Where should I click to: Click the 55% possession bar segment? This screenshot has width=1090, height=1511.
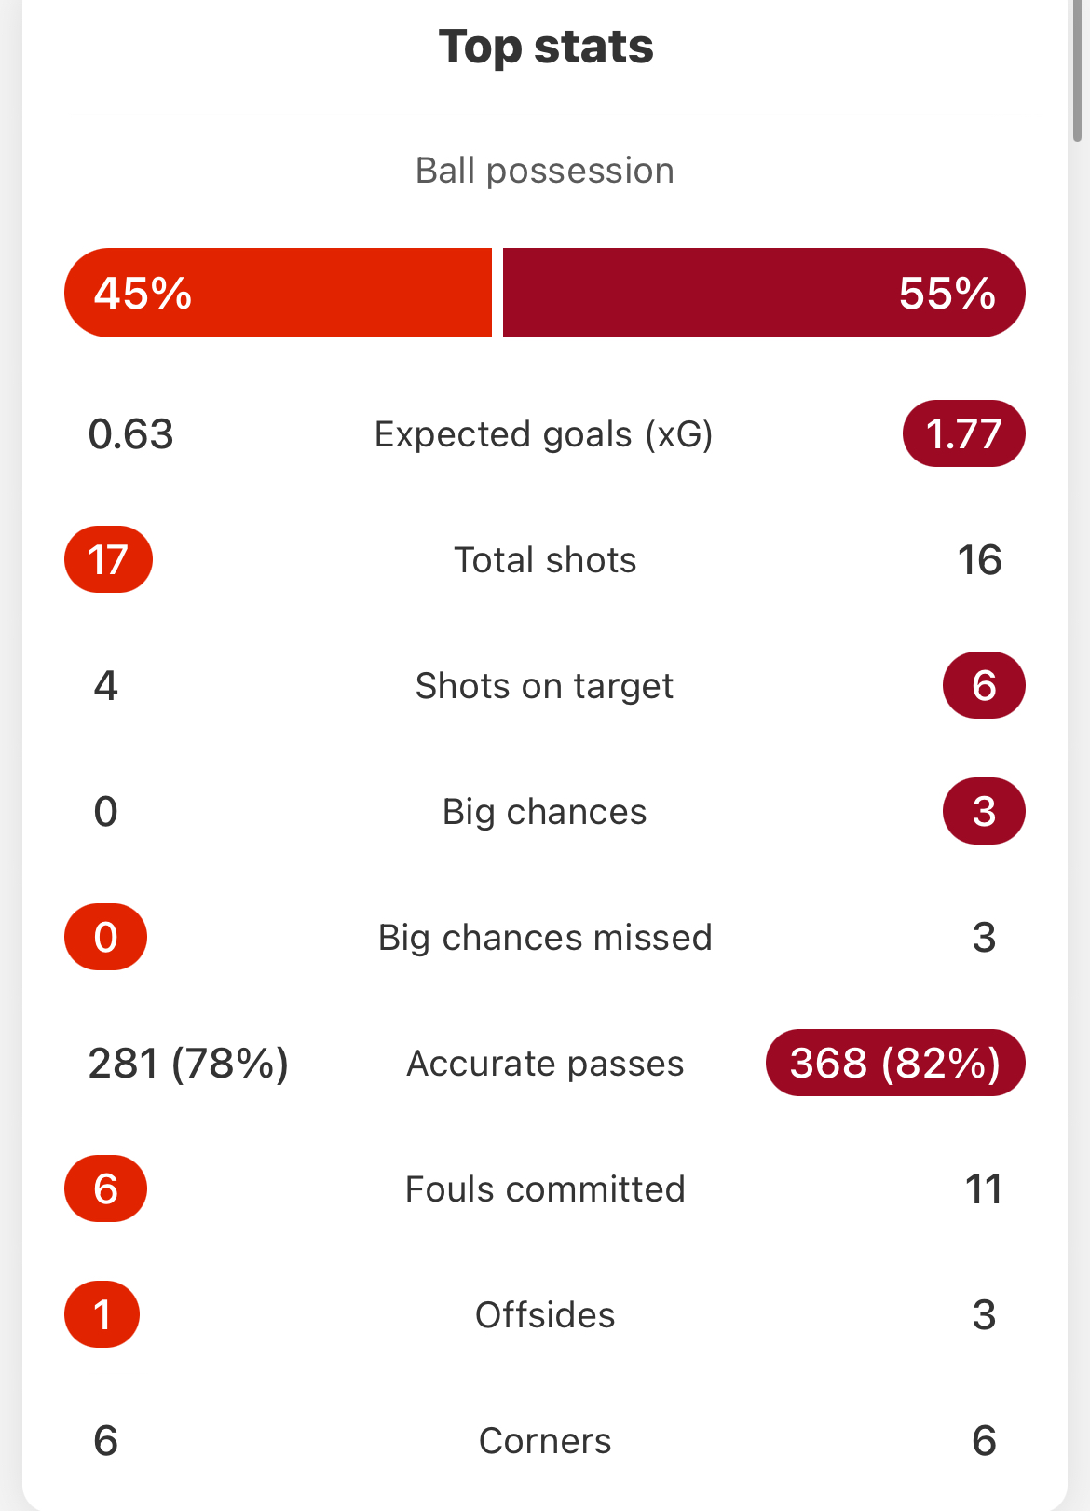click(x=764, y=293)
